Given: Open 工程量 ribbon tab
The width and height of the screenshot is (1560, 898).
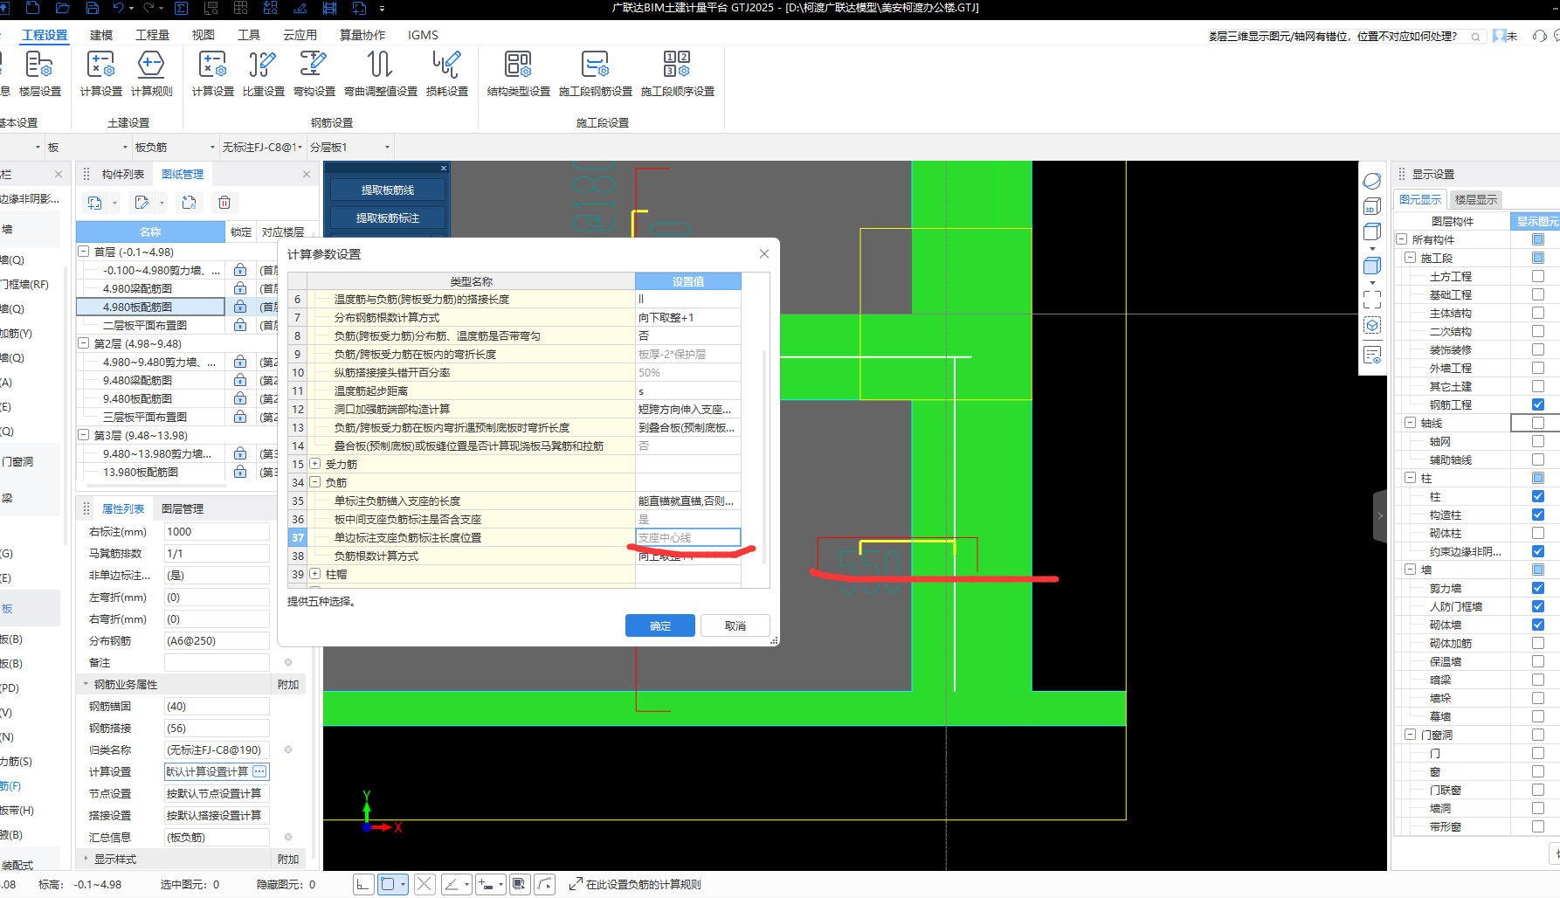Looking at the screenshot, I should pos(152,35).
